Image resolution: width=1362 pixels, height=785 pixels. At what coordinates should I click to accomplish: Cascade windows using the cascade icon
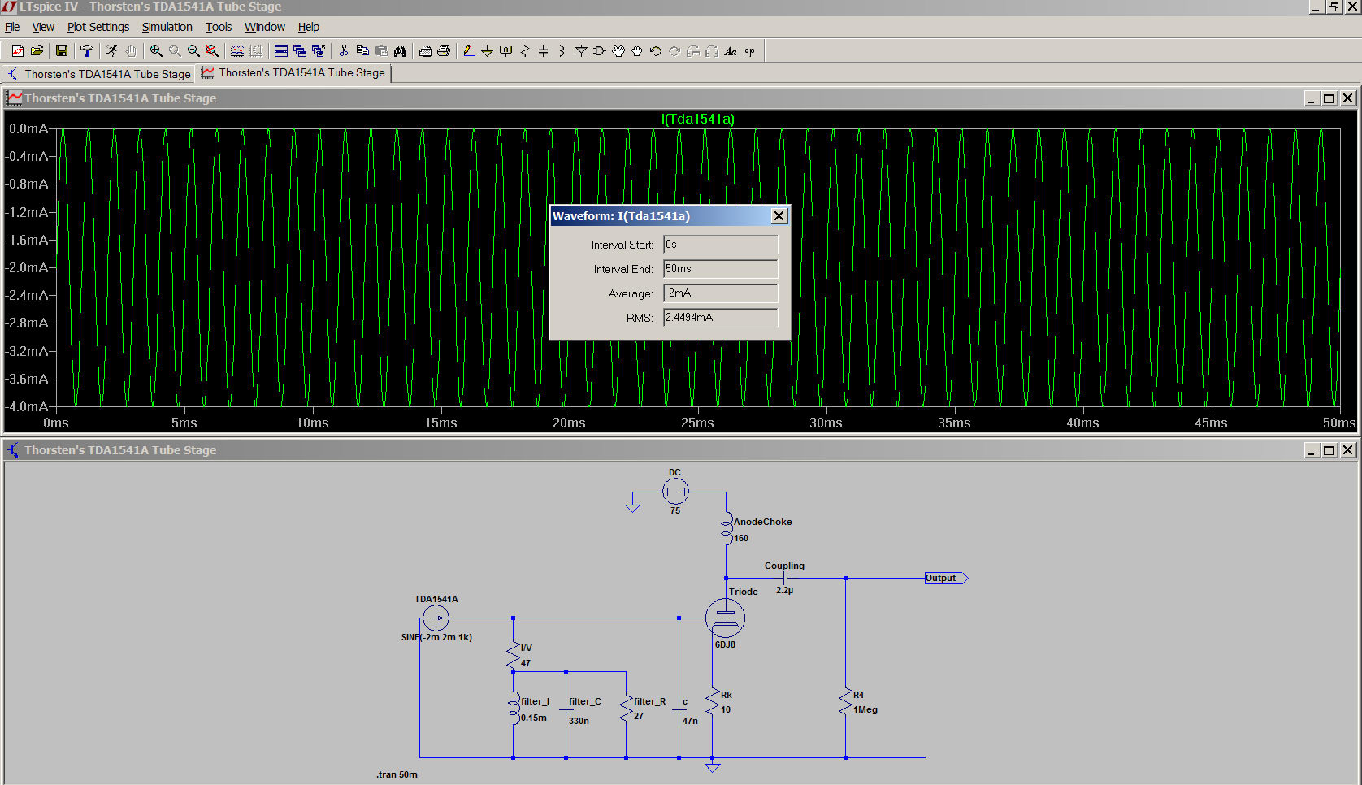300,50
